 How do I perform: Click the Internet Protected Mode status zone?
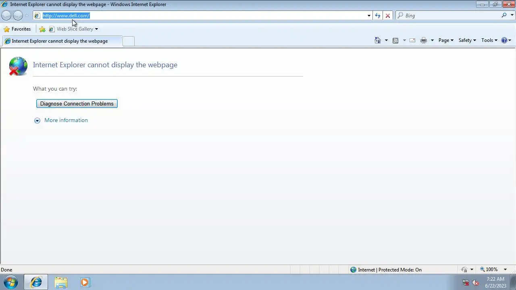[386, 270]
